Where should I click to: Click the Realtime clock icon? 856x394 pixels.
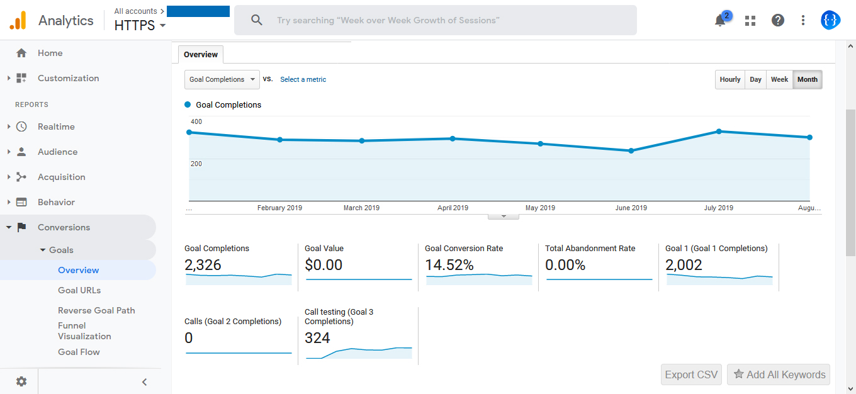click(x=21, y=127)
